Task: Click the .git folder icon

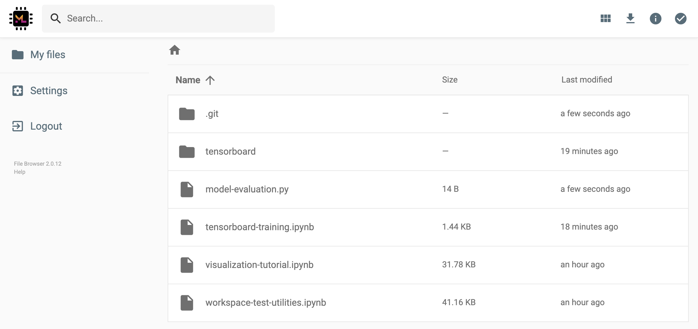Action: [x=187, y=114]
